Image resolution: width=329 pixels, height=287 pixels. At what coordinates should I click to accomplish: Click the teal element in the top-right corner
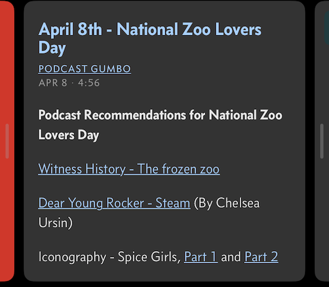[x=327, y=27]
